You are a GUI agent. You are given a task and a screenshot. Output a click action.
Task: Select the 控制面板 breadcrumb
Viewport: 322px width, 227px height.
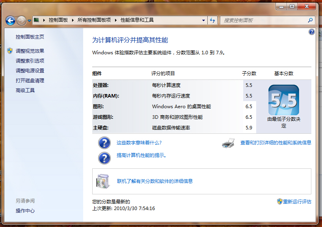coord(58,20)
